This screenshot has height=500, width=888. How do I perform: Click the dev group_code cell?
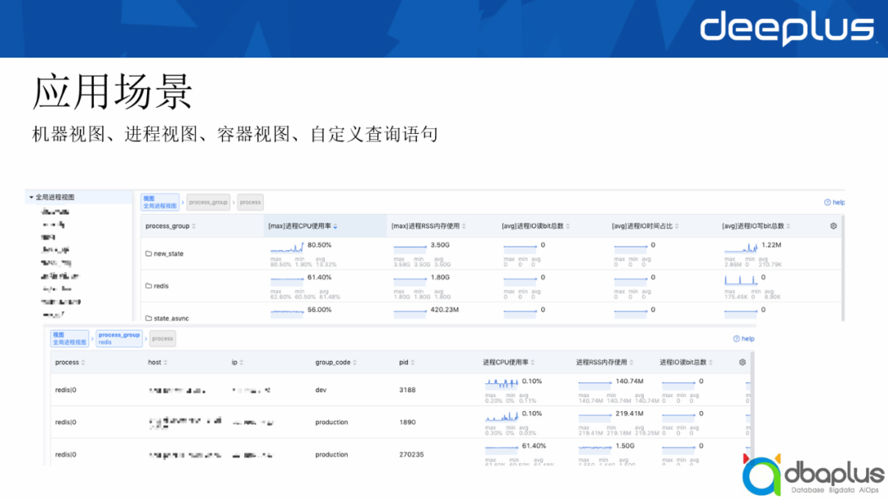[321, 390]
